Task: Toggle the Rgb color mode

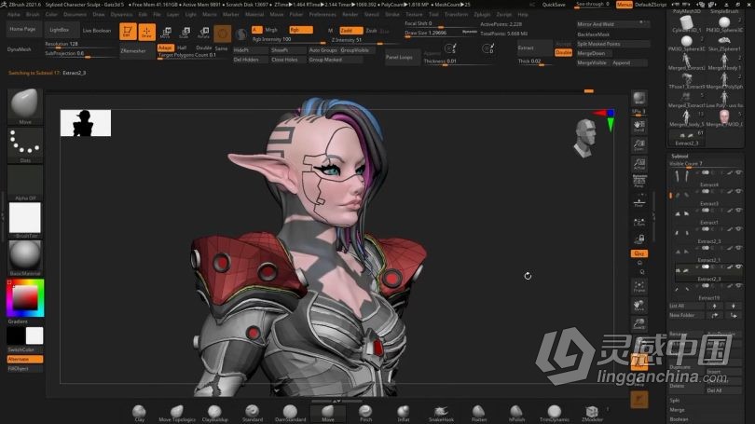Action: coord(301,30)
